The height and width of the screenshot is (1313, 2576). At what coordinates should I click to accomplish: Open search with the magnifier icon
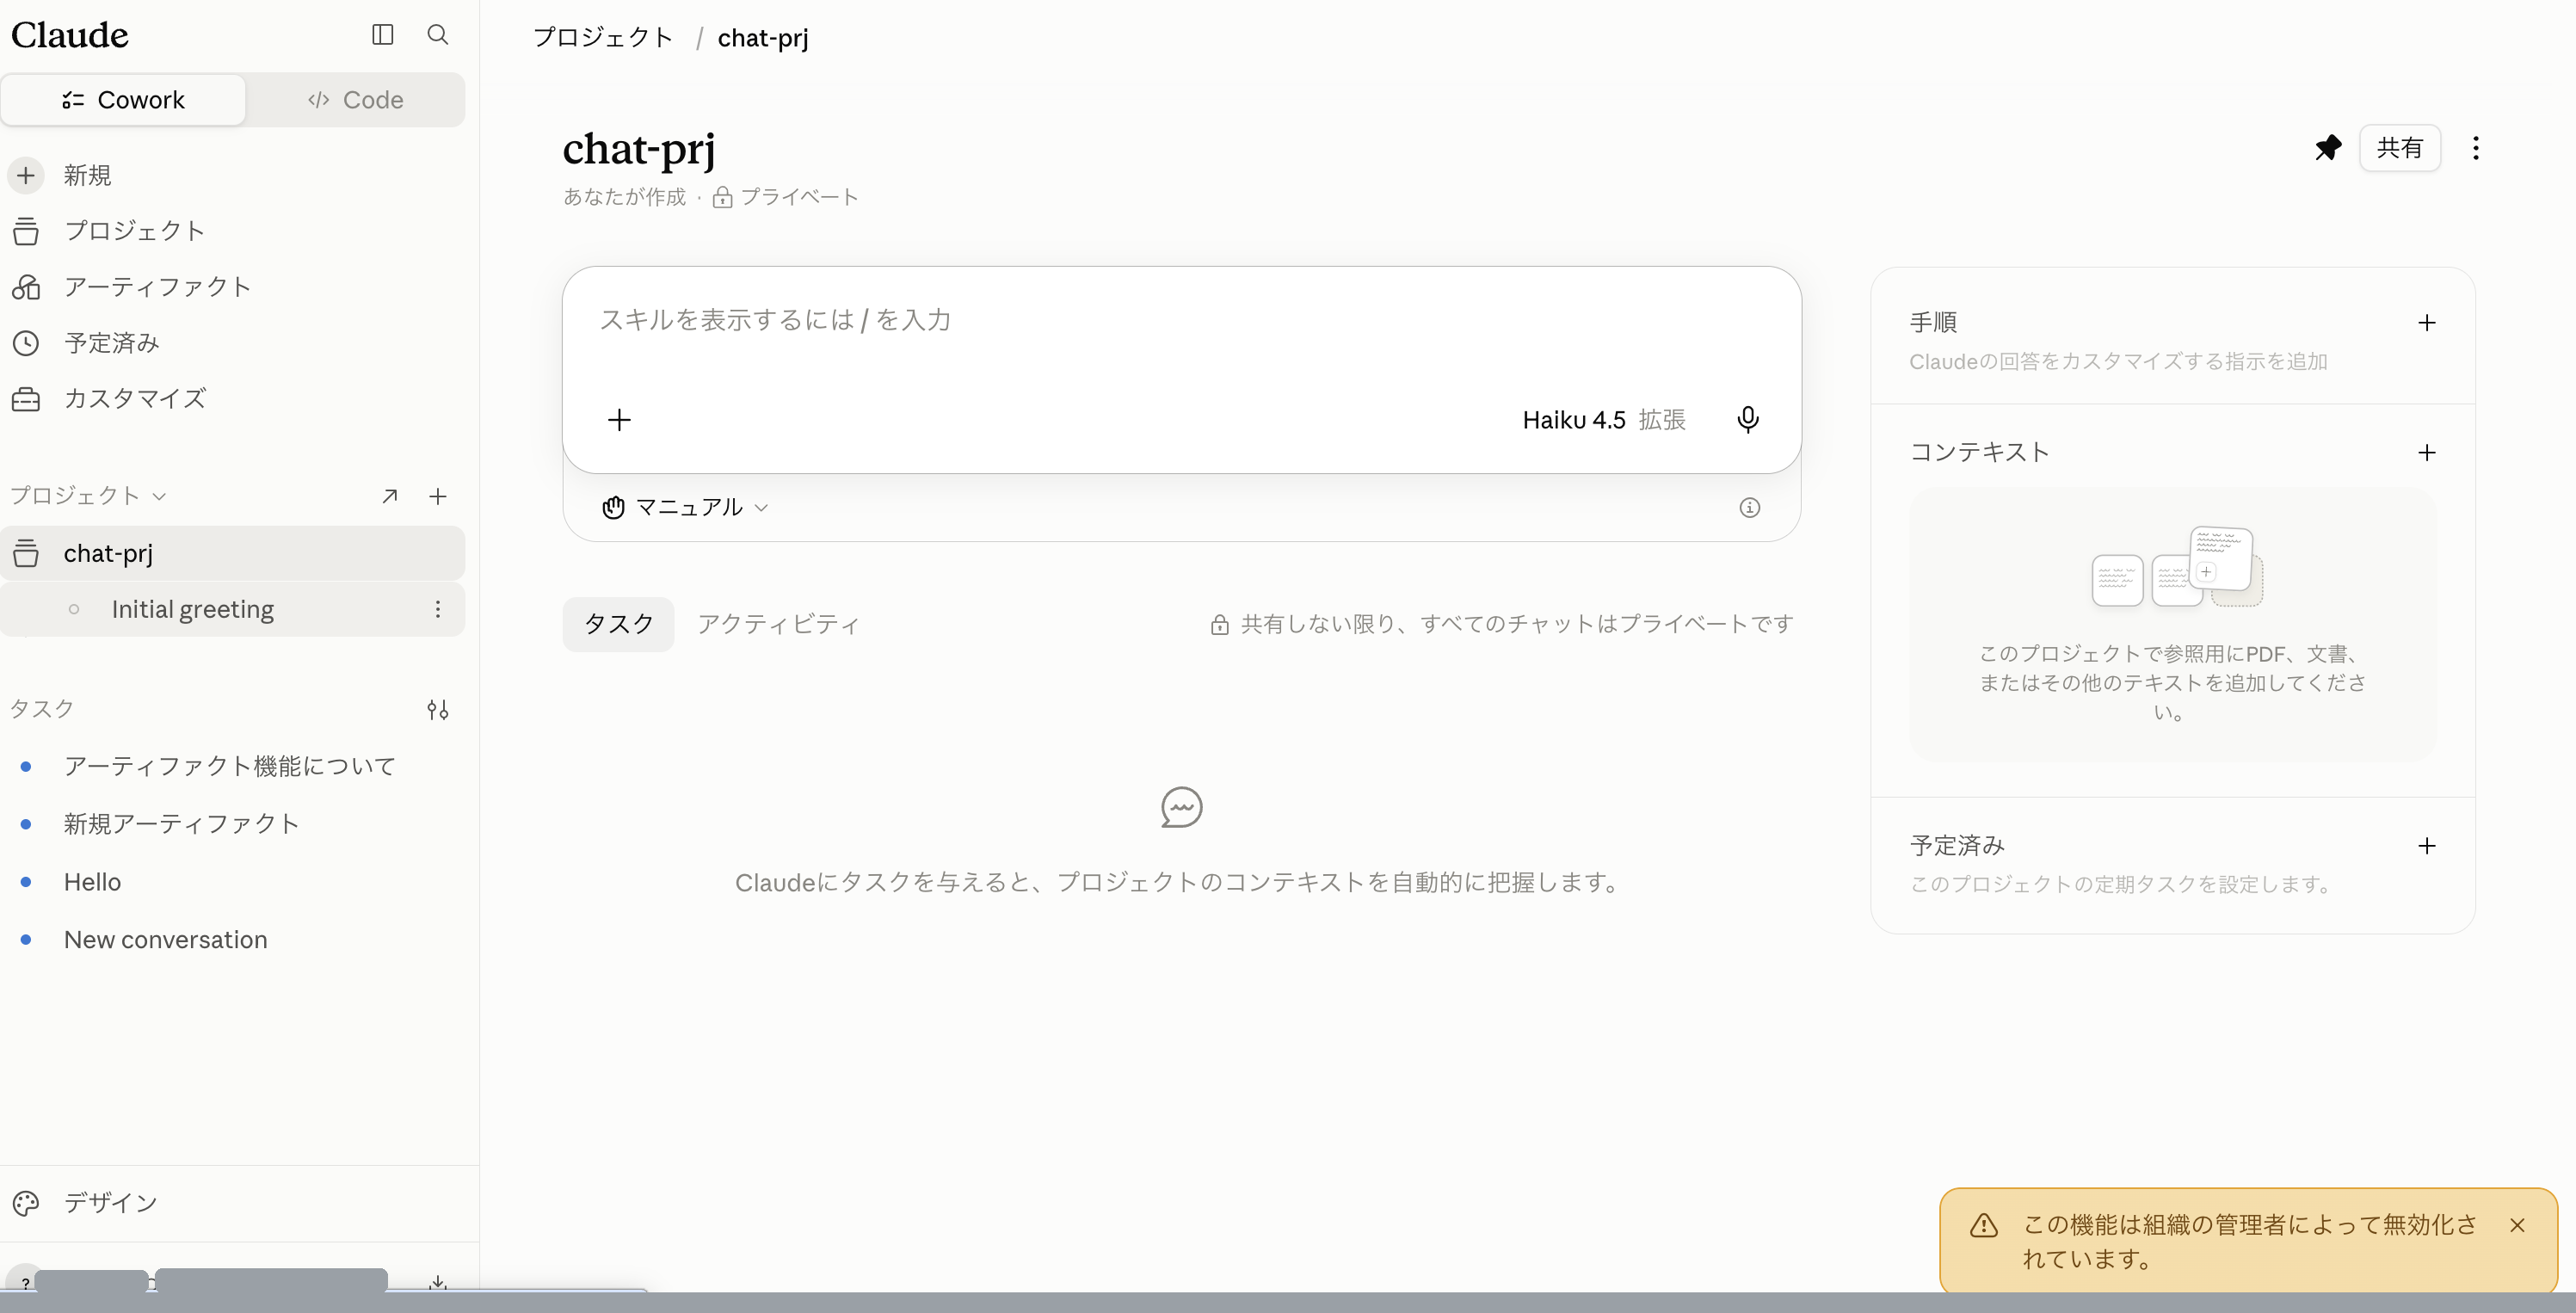(x=437, y=35)
